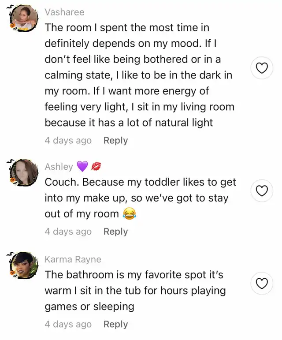Reply to Ashley's couch comment
The image size is (282, 340).
(115, 232)
